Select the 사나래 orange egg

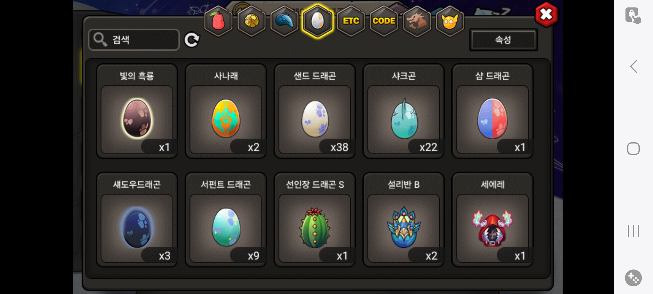pos(226,111)
